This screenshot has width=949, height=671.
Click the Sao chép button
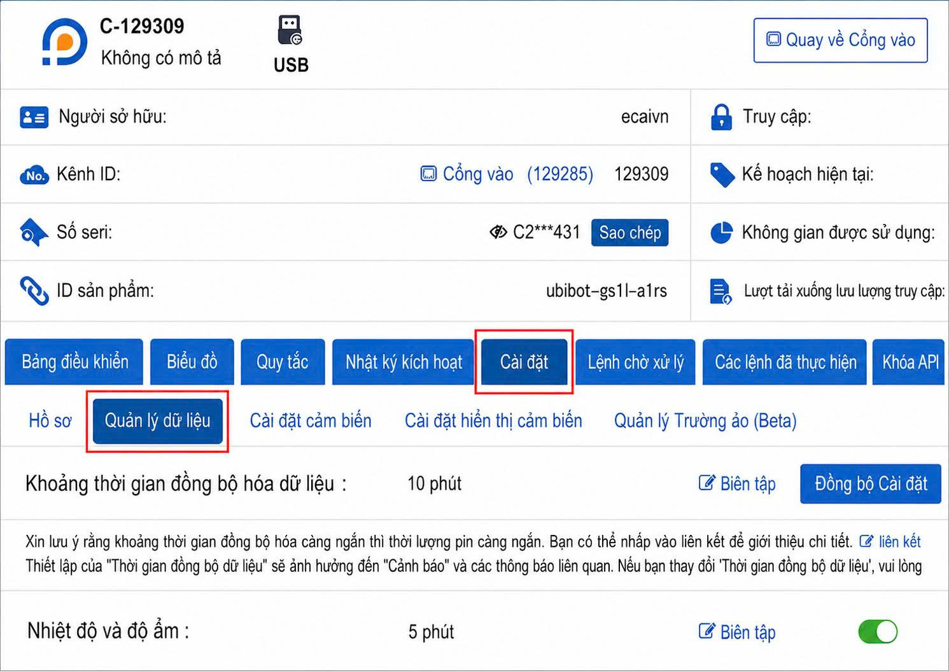coord(630,233)
